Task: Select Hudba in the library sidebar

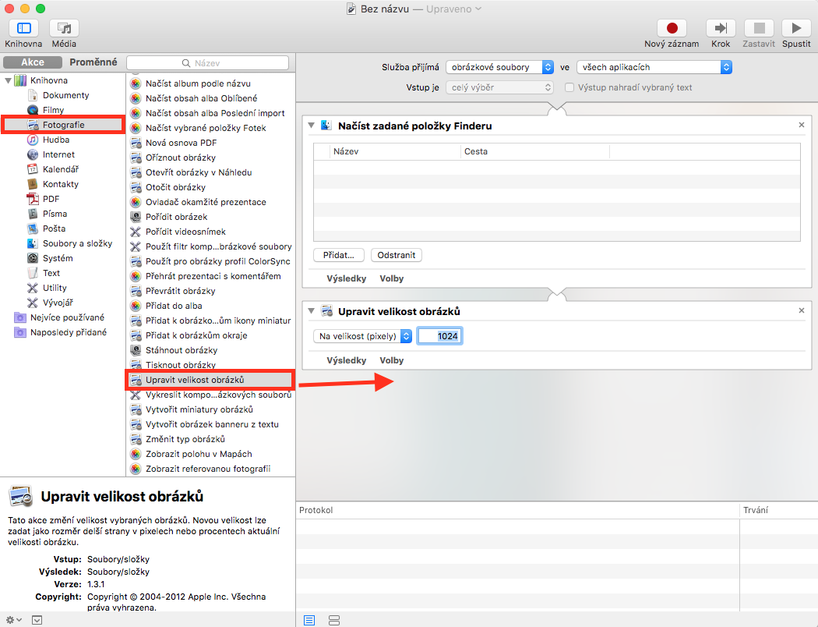Action: point(56,140)
